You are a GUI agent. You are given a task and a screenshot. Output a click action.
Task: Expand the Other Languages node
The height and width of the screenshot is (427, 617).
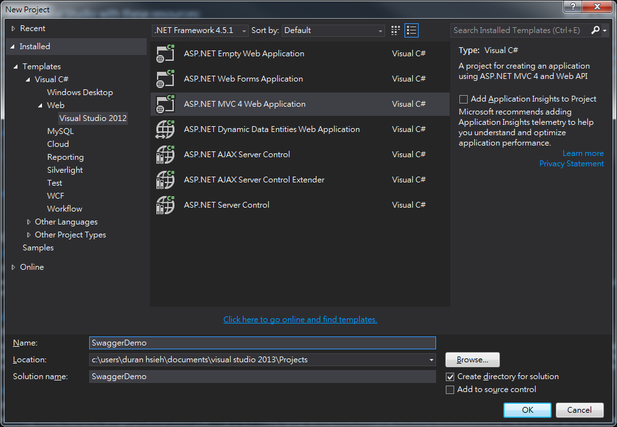tap(28, 222)
